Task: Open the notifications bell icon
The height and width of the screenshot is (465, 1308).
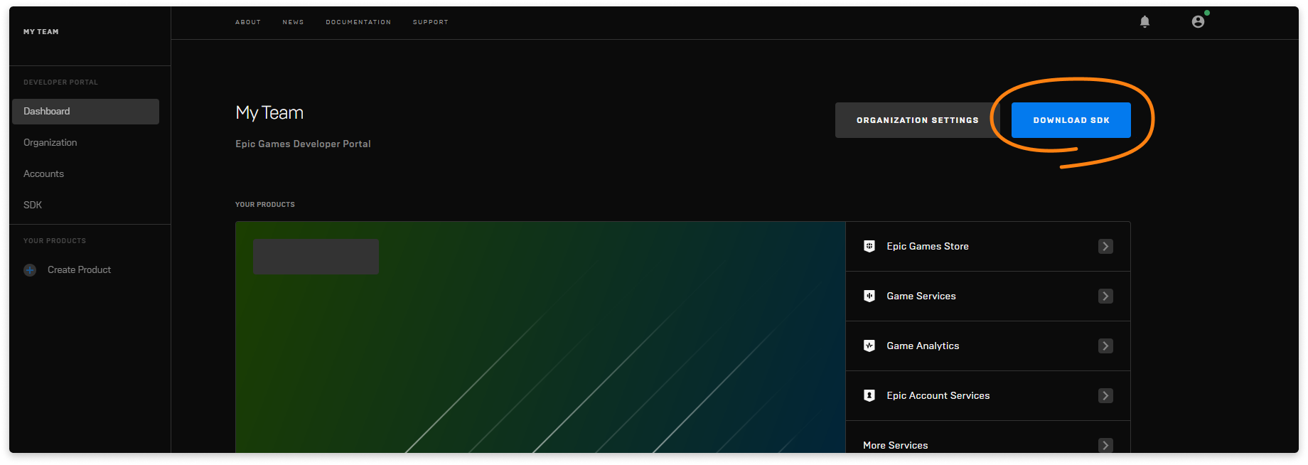Action: (x=1144, y=22)
